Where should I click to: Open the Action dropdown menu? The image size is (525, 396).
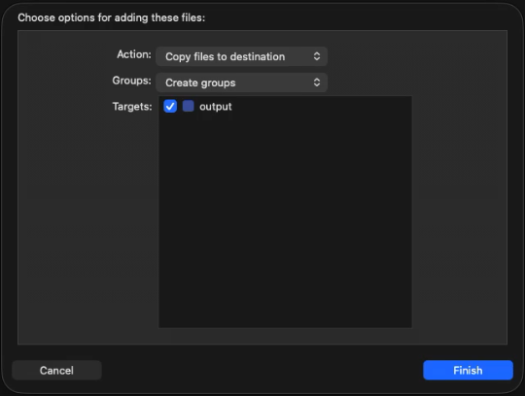[x=241, y=56]
